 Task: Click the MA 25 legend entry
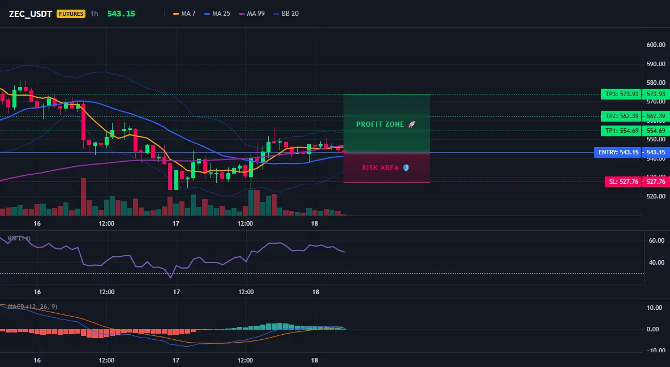217,14
